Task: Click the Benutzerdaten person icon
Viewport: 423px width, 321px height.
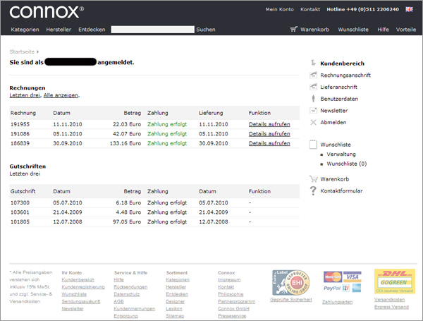Action: coord(313,99)
